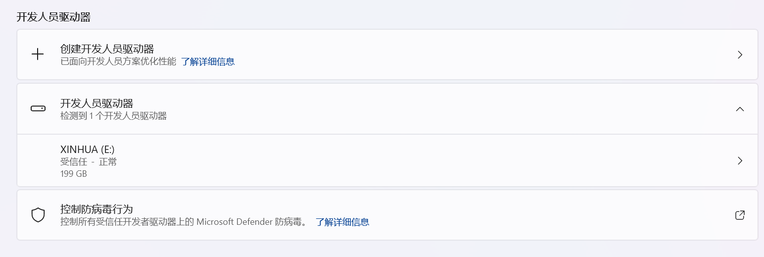Open 了解详细信息 link beside Microsoft Defender text
764x257 pixels.
tap(342, 222)
